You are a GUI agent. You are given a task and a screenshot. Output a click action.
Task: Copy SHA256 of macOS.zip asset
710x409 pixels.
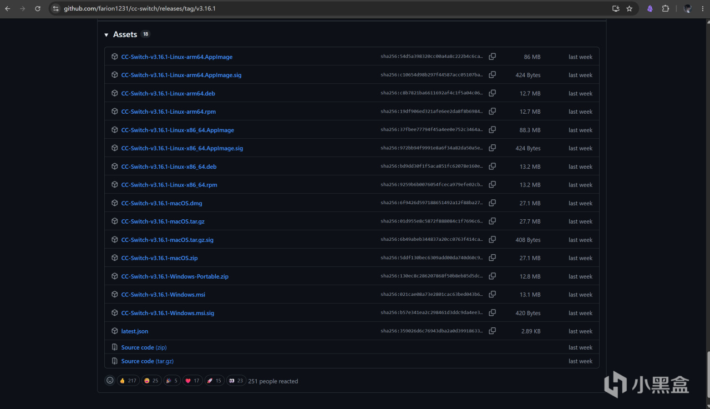tap(492, 258)
